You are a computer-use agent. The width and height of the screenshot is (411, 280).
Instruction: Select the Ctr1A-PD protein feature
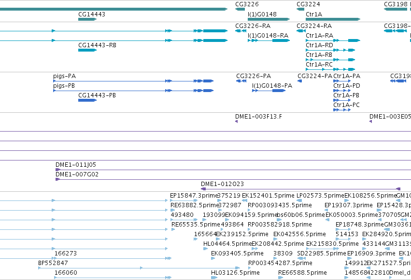342,91
